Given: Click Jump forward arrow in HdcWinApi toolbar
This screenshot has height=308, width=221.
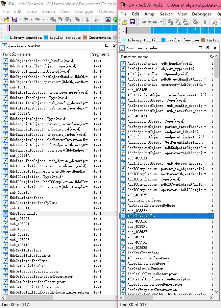Looking at the screenshot, I should (x=37, y=19).
